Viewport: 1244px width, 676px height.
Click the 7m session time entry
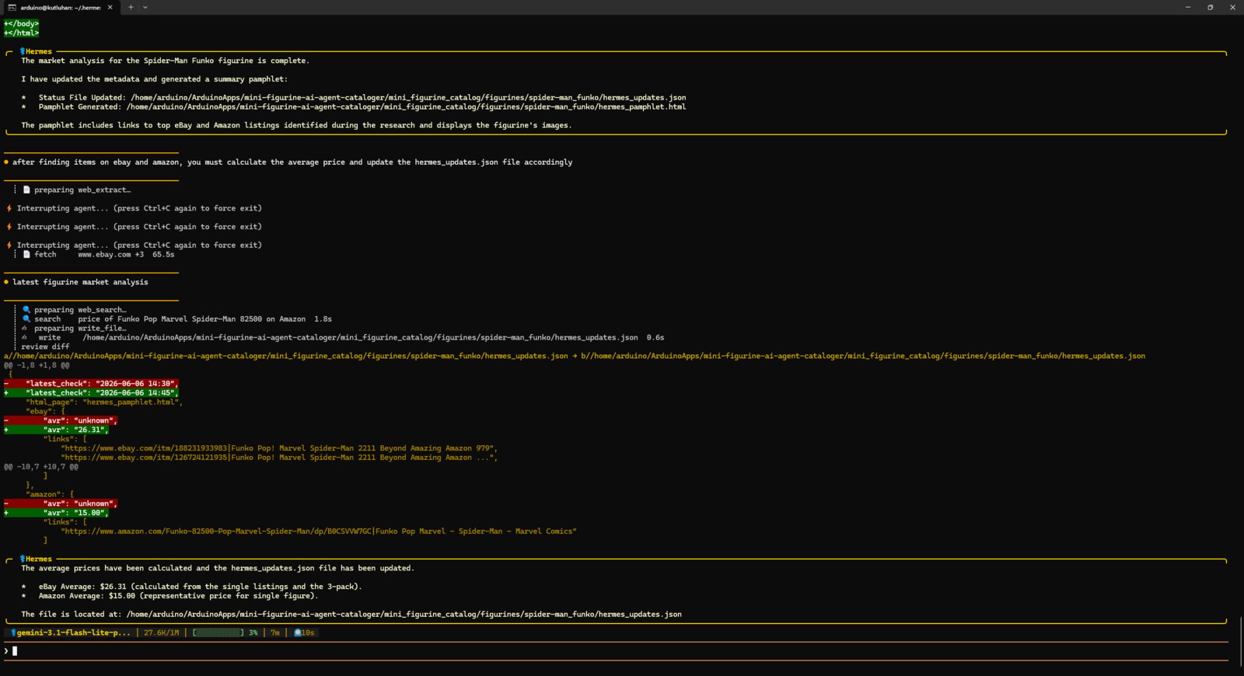(x=275, y=632)
